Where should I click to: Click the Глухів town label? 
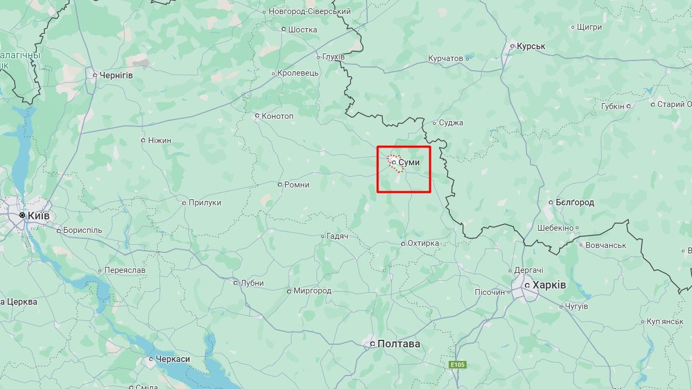pos(334,57)
